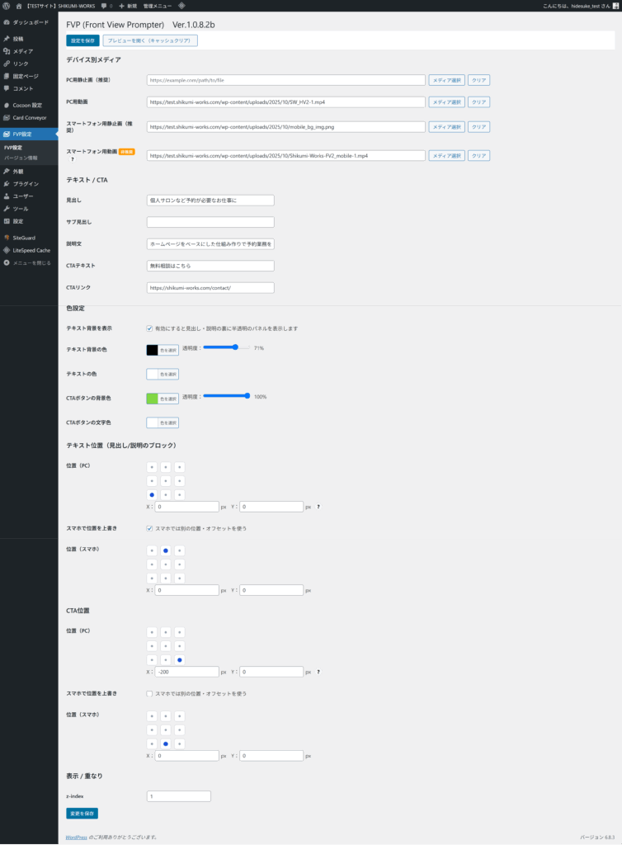Click the WordPress logo in the admin bar
Image resolution: width=622 pixels, height=845 pixels.
pos(7,5)
